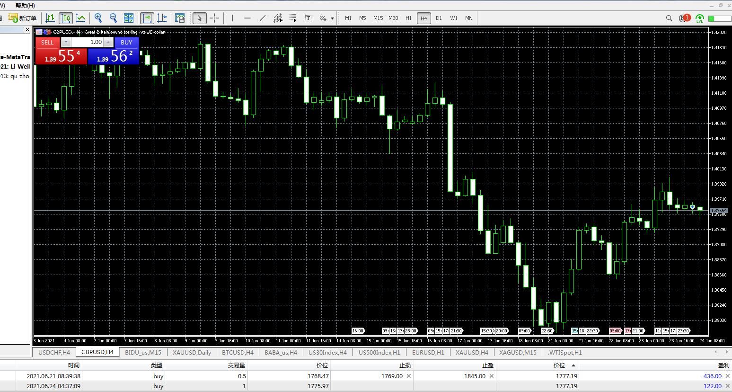The height and width of the screenshot is (392, 732).
Task: Open the Help (帮助) menu
Action: pos(25,5)
